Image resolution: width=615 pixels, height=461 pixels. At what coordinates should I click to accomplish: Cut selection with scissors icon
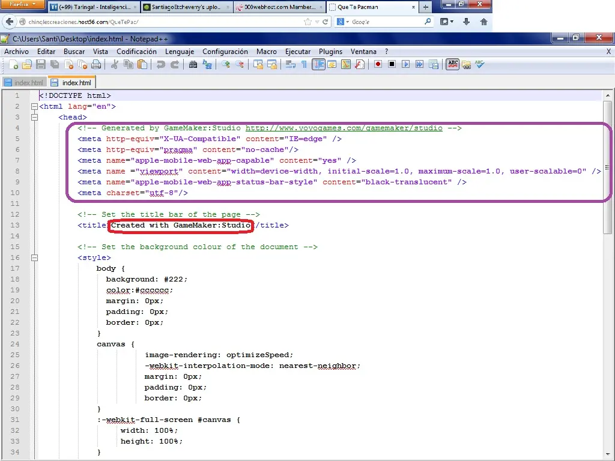[x=114, y=64]
